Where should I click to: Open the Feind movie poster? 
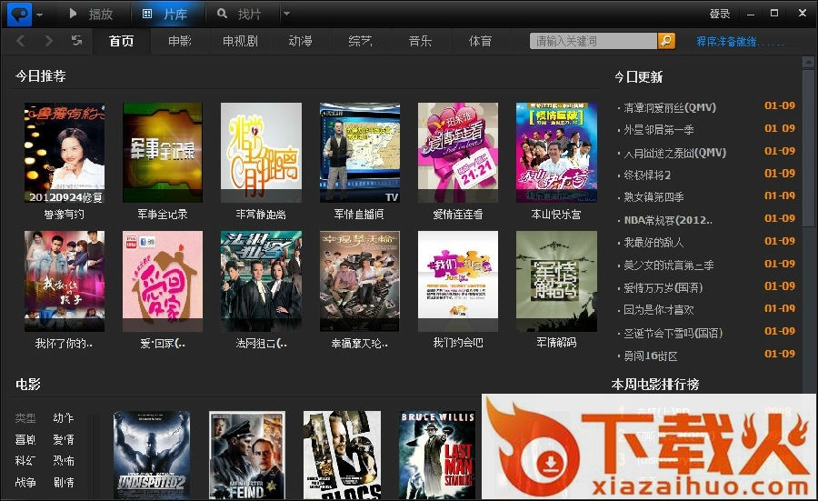(x=247, y=456)
